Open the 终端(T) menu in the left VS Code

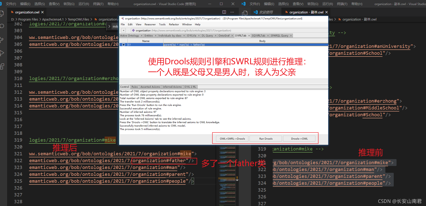pos(98,4)
